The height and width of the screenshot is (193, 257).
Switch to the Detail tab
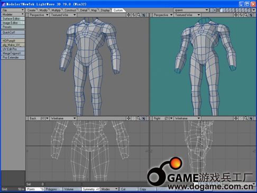(84, 10)
